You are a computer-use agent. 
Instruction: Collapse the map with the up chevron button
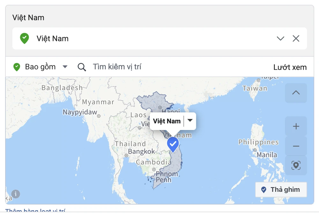click(x=296, y=93)
